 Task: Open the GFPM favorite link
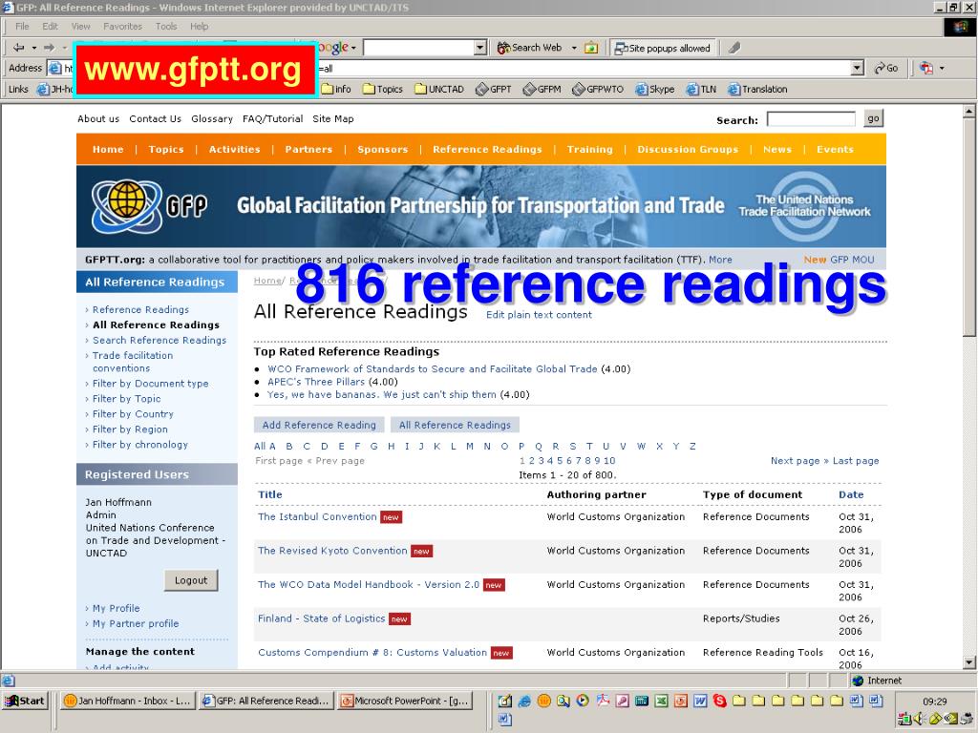[542, 89]
